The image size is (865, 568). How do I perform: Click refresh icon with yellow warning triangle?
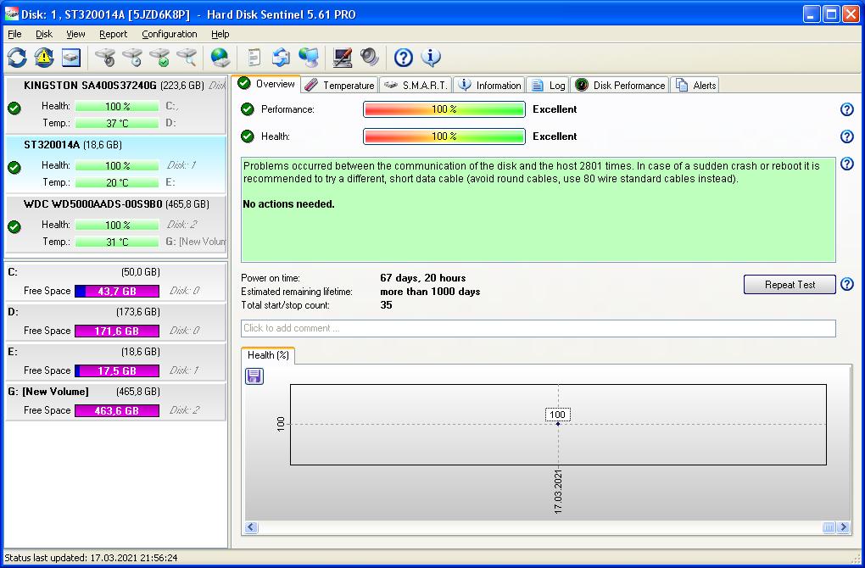[44, 58]
